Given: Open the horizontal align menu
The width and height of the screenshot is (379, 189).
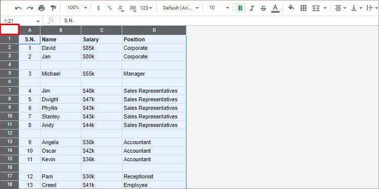Looking at the screenshot, I should [341, 8].
